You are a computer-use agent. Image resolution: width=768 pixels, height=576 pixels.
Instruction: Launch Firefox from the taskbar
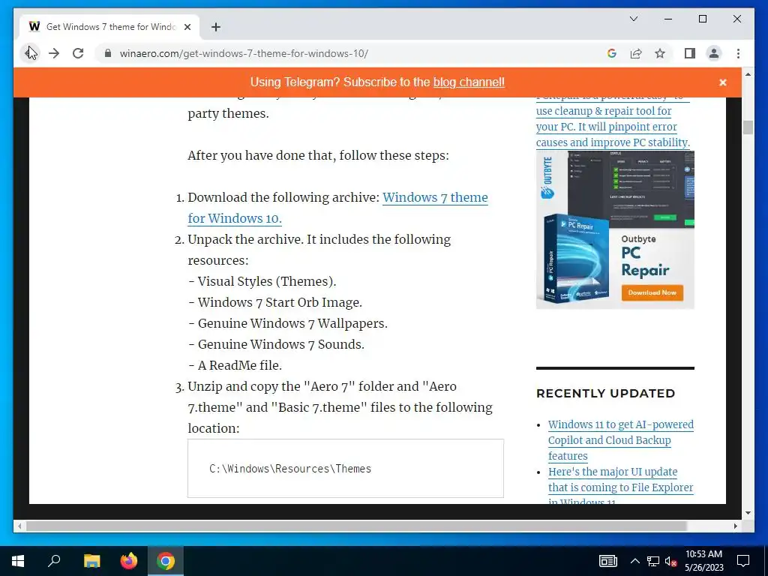(129, 561)
